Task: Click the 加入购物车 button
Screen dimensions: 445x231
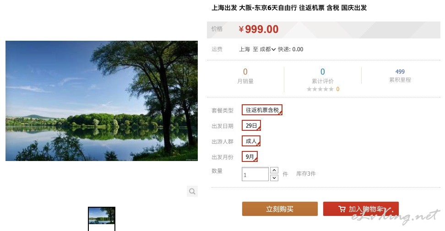Action: (361, 209)
